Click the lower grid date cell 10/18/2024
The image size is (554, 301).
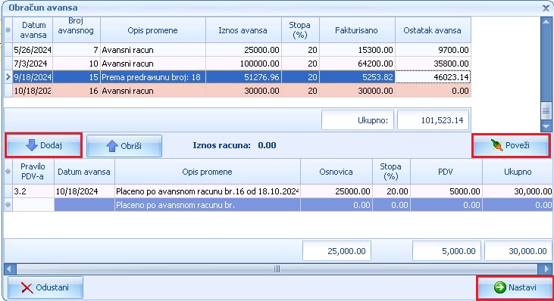[84, 191]
